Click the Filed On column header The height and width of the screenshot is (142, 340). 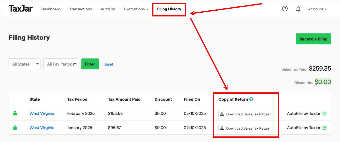pos(192,99)
